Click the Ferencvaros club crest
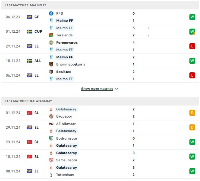 pos(51,43)
